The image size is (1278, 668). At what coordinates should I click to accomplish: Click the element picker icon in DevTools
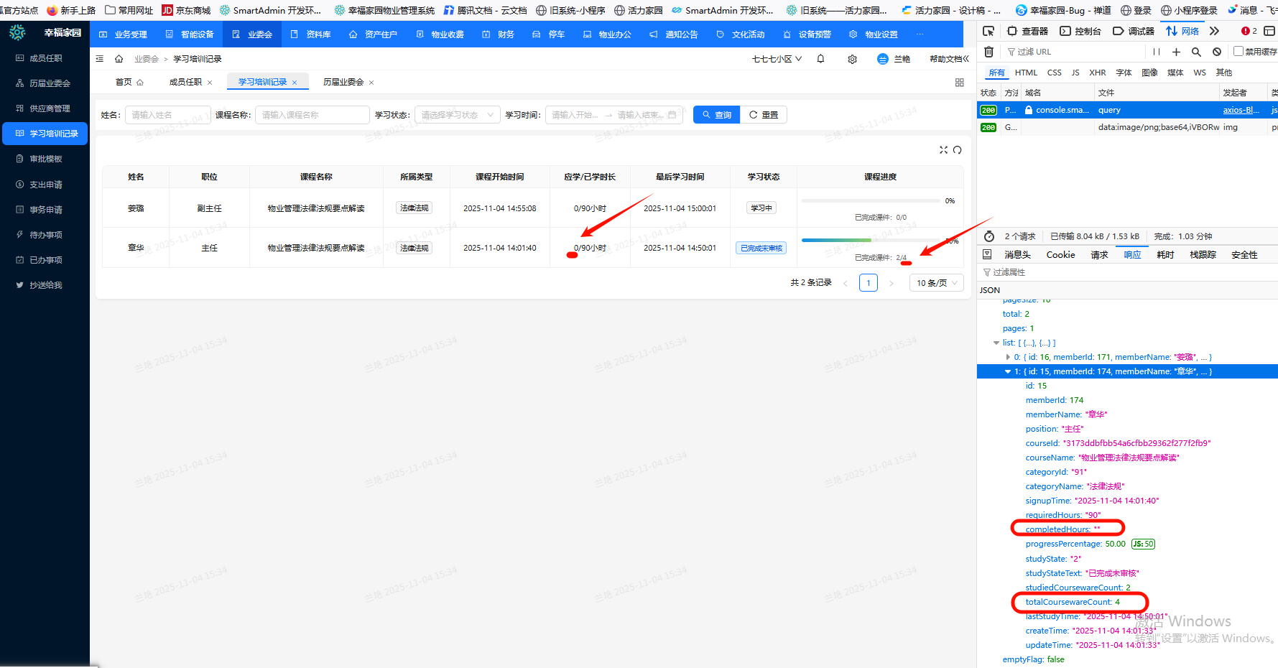click(988, 31)
